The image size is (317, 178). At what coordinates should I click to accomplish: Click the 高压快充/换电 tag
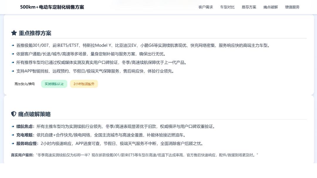25,84
